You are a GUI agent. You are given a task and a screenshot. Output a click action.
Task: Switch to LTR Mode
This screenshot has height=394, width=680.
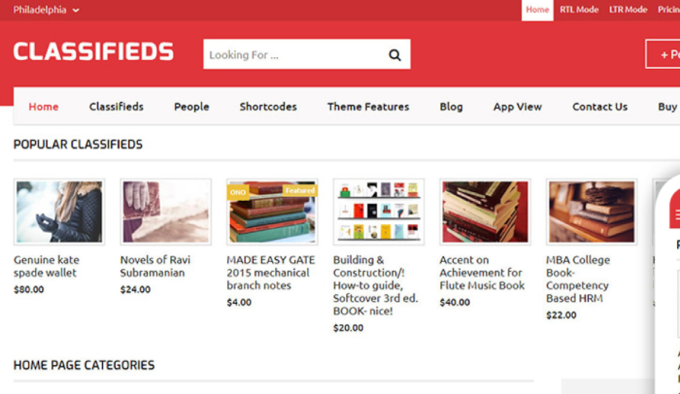(x=628, y=10)
